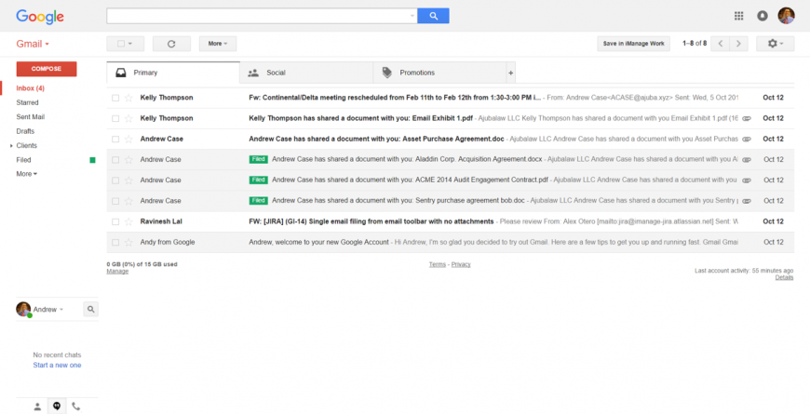Tick checkbox for Ravinesh Lal email

tap(115, 221)
